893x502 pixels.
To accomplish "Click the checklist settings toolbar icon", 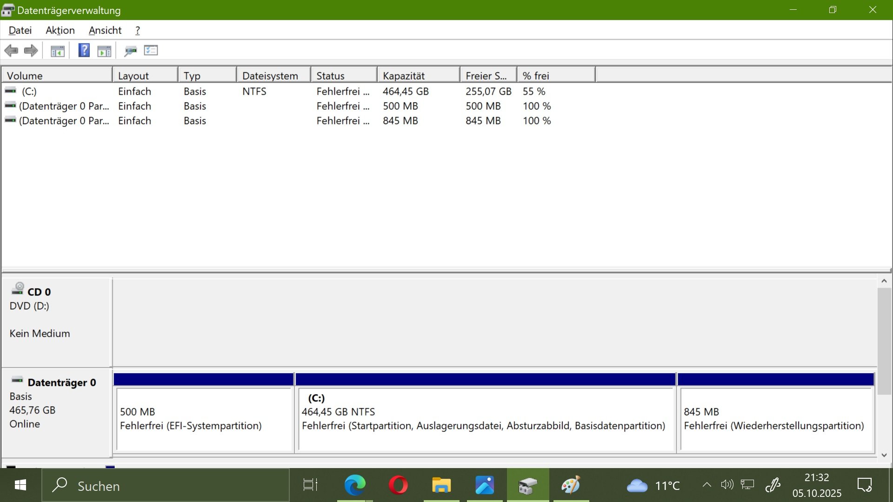I will (x=151, y=50).
